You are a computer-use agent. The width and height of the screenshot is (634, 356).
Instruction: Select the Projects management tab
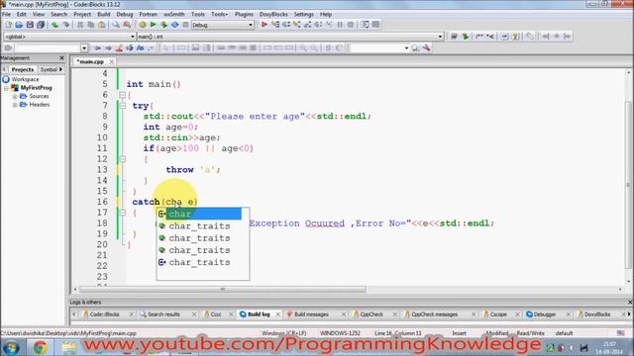point(22,69)
